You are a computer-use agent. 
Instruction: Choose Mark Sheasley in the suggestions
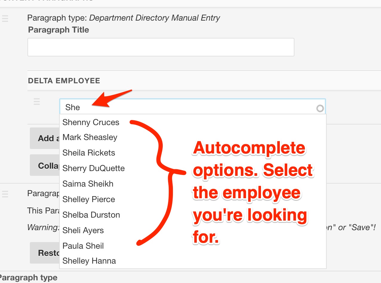(x=90, y=137)
